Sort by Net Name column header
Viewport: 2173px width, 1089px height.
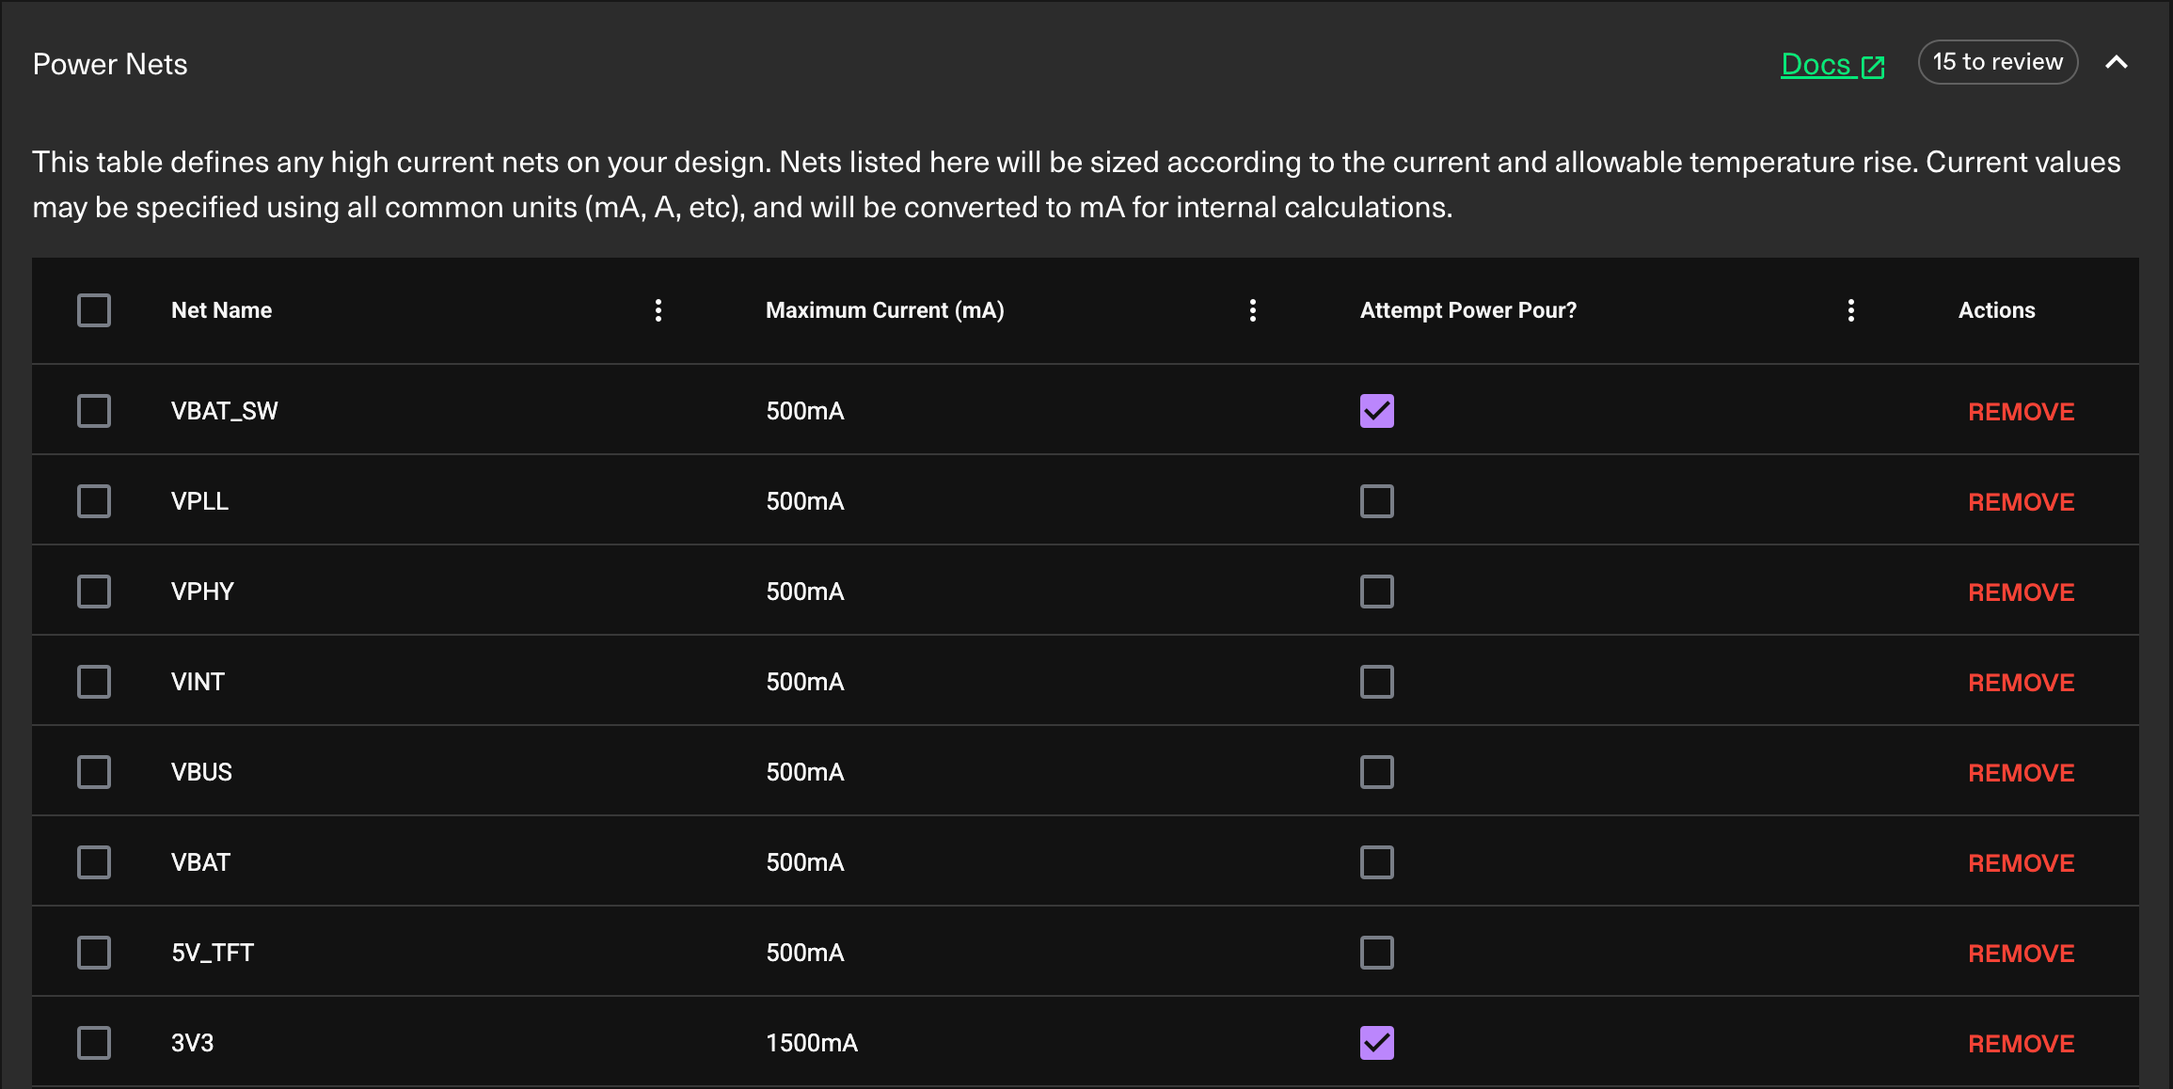[x=221, y=310]
